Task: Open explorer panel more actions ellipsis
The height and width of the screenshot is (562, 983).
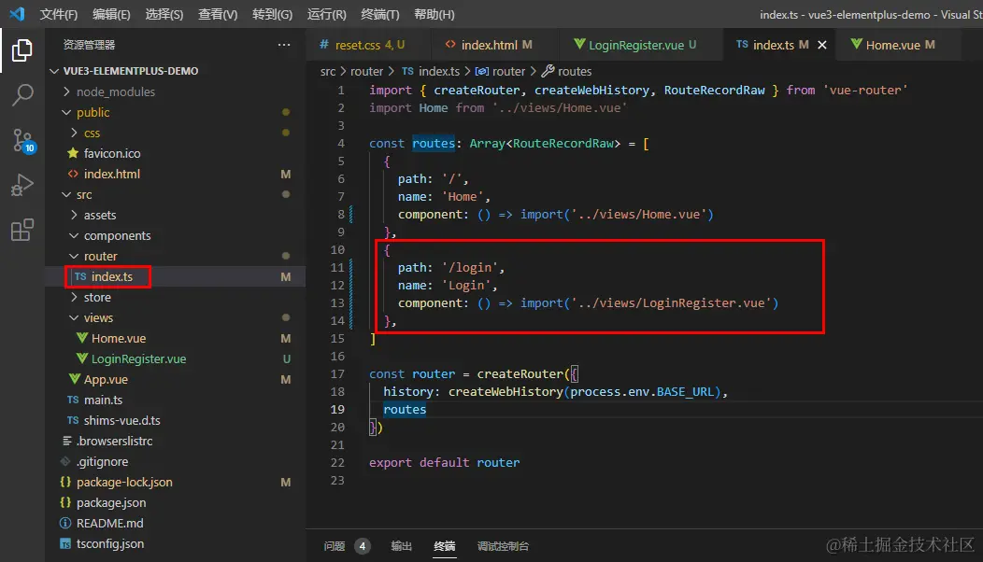Action: pos(284,45)
